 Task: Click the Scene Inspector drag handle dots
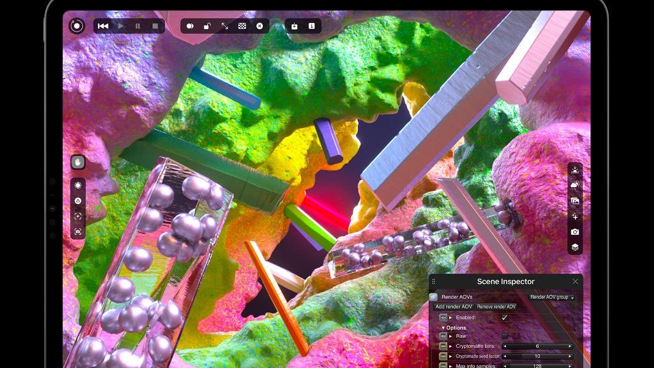click(434, 282)
